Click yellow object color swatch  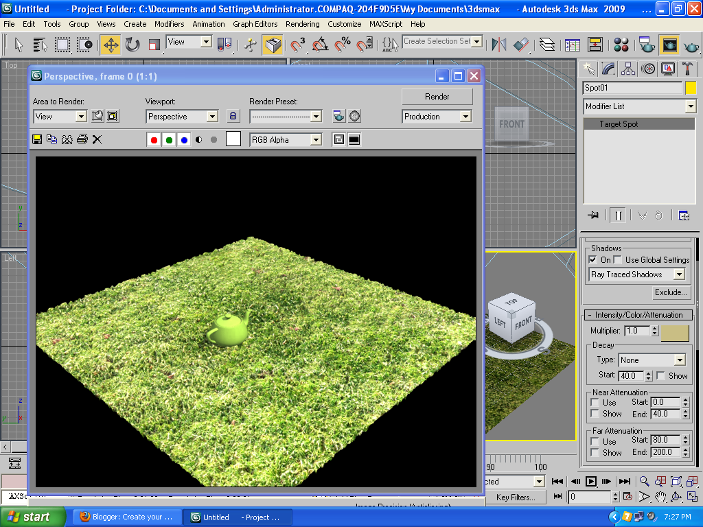point(691,88)
